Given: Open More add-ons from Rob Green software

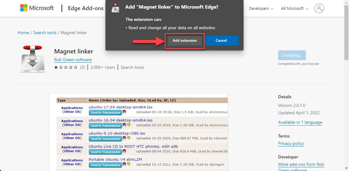Looking at the screenshot, I should [x=301, y=167].
